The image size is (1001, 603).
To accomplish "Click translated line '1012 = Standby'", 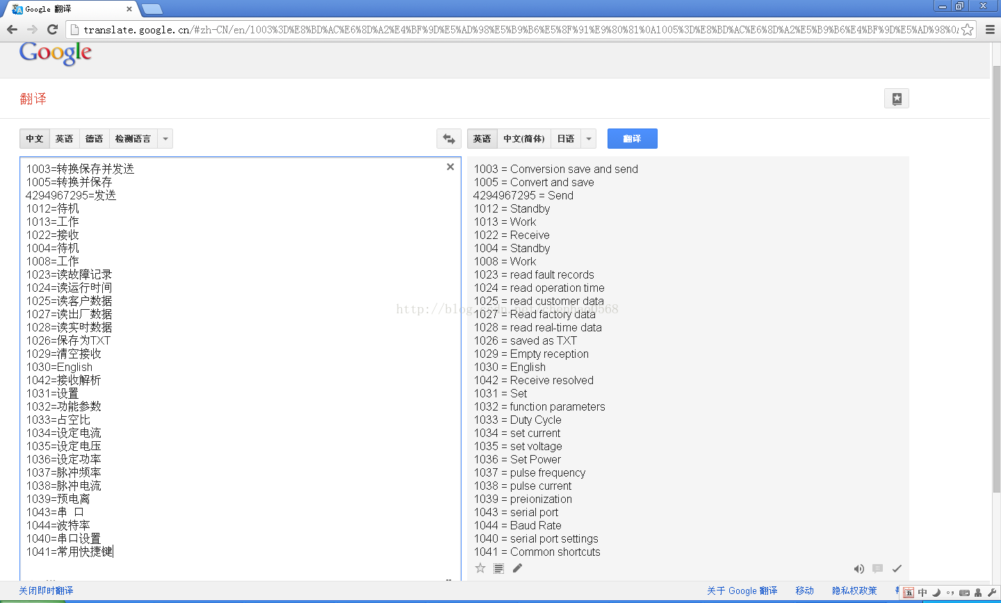I will coord(512,208).
